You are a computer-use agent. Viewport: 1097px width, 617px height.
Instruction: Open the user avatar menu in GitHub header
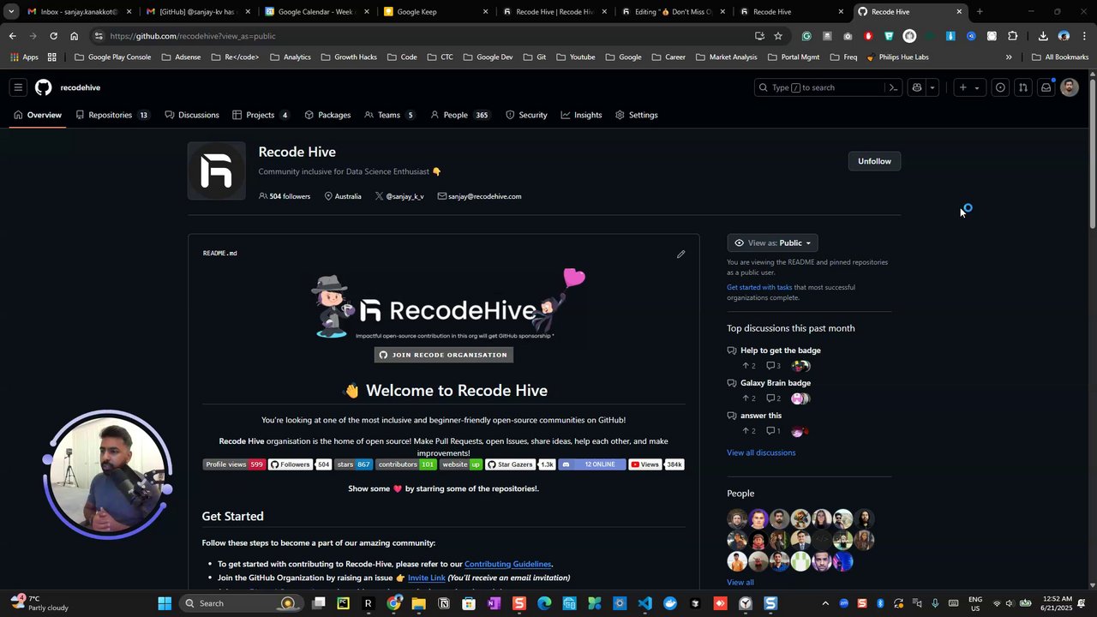[1069, 87]
